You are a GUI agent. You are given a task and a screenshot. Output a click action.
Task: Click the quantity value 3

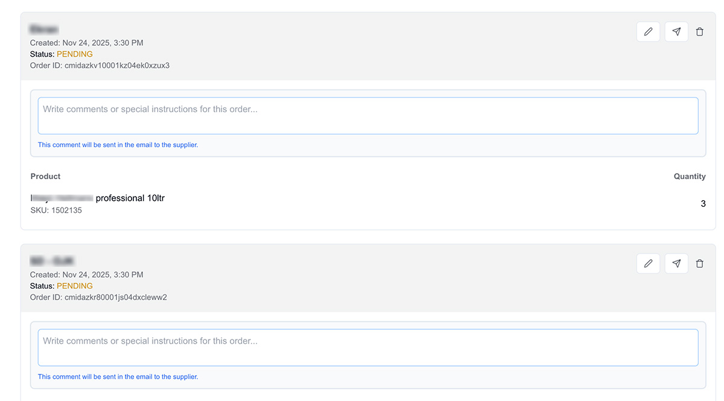[703, 204]
